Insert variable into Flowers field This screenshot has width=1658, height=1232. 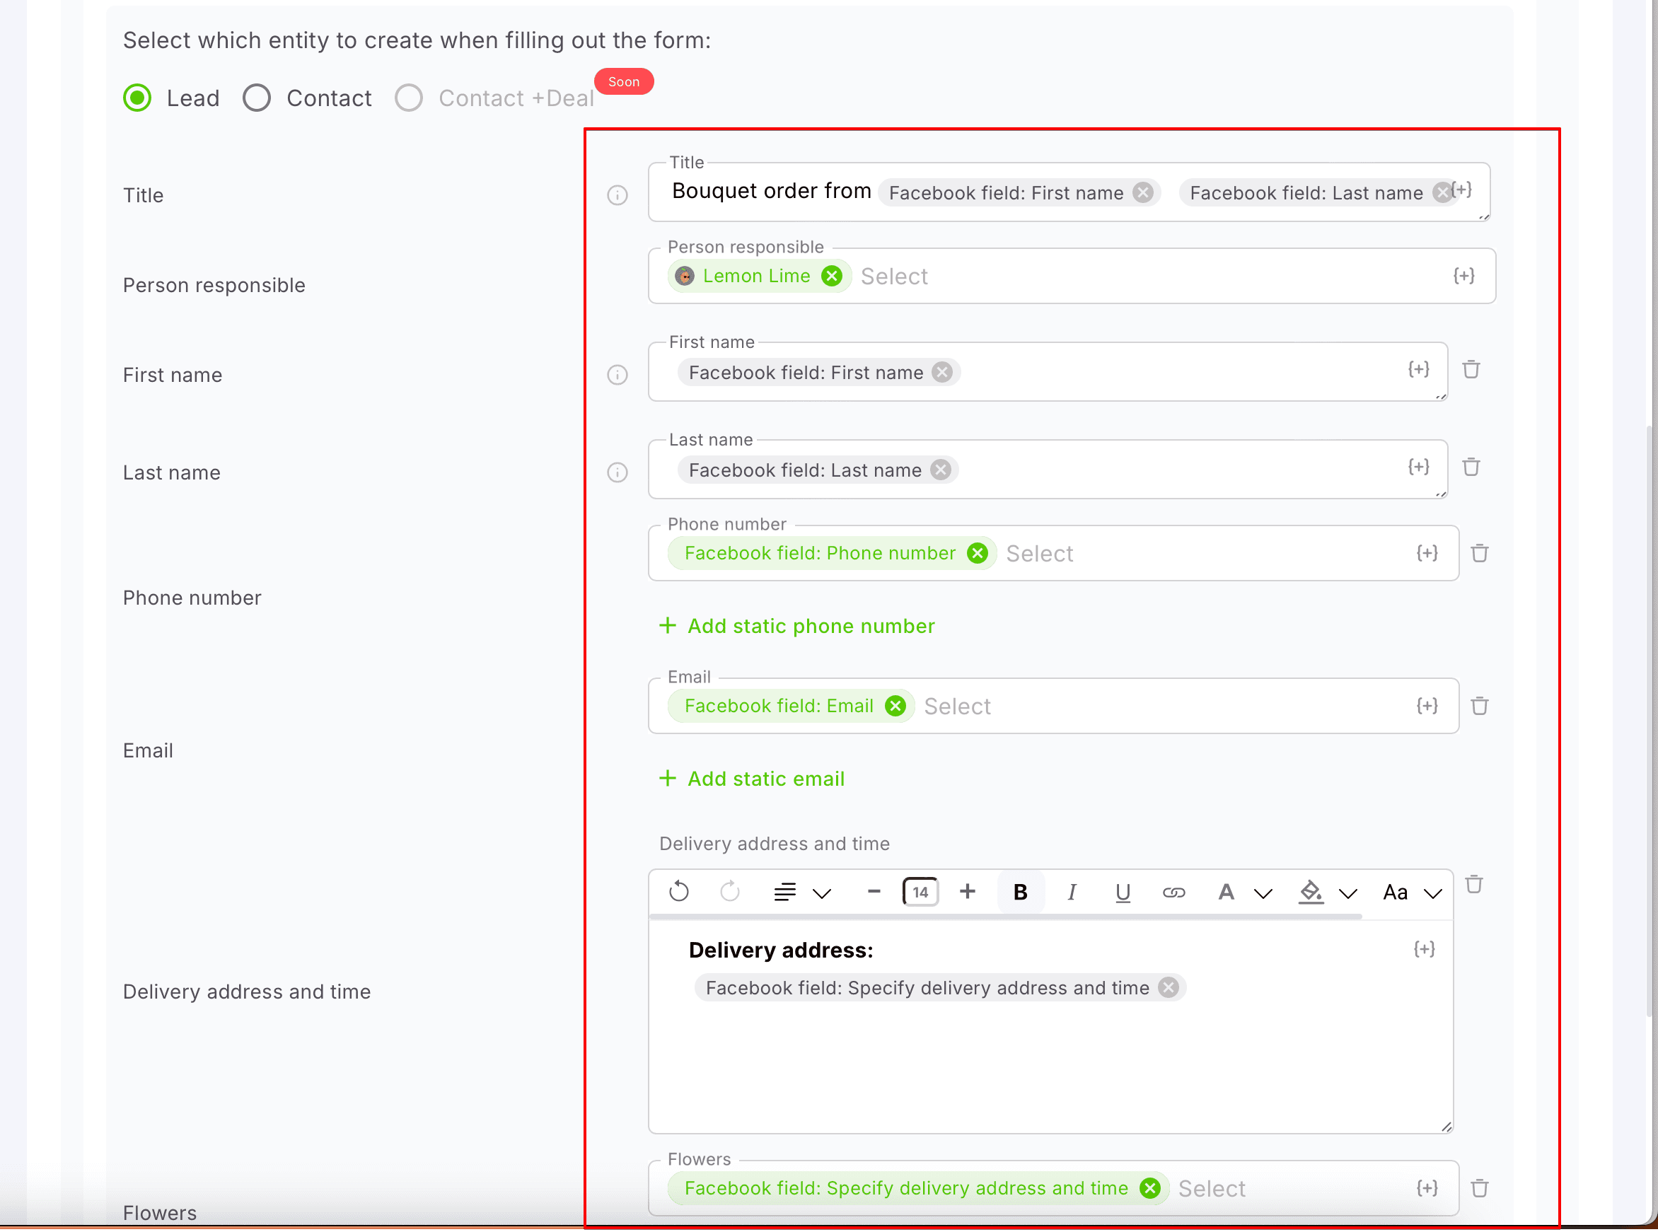pos(1427,1188)
